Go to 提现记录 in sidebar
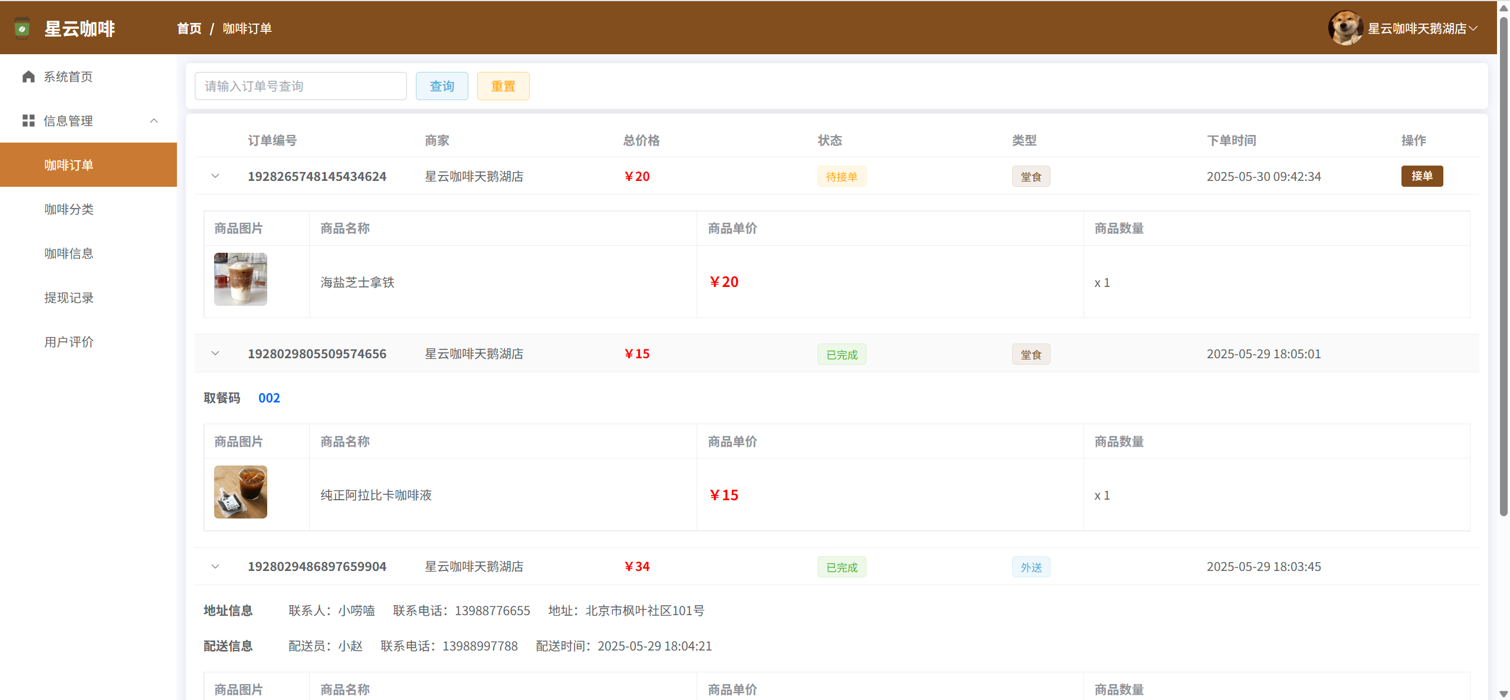The image size is (1510, 700). (69, 298)
